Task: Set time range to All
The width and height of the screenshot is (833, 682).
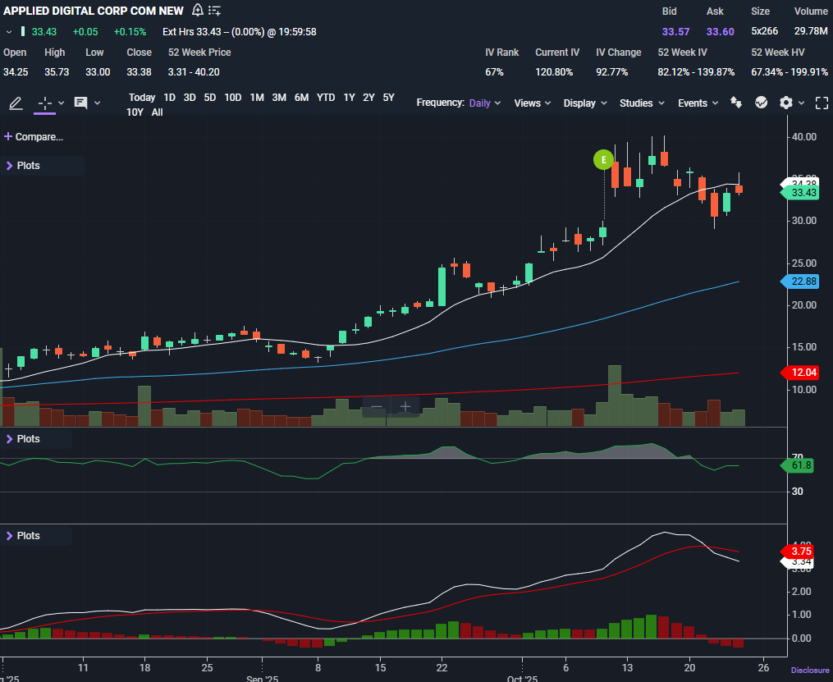Action: (x=158, y=112)
